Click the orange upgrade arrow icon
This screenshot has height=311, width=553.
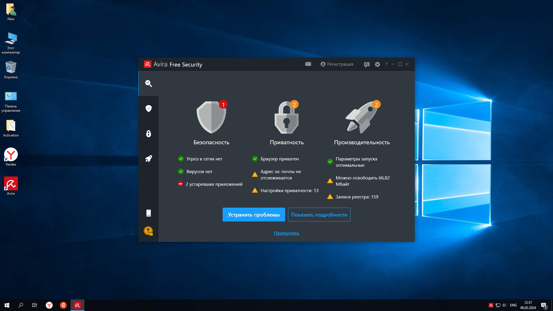[148, 231]
